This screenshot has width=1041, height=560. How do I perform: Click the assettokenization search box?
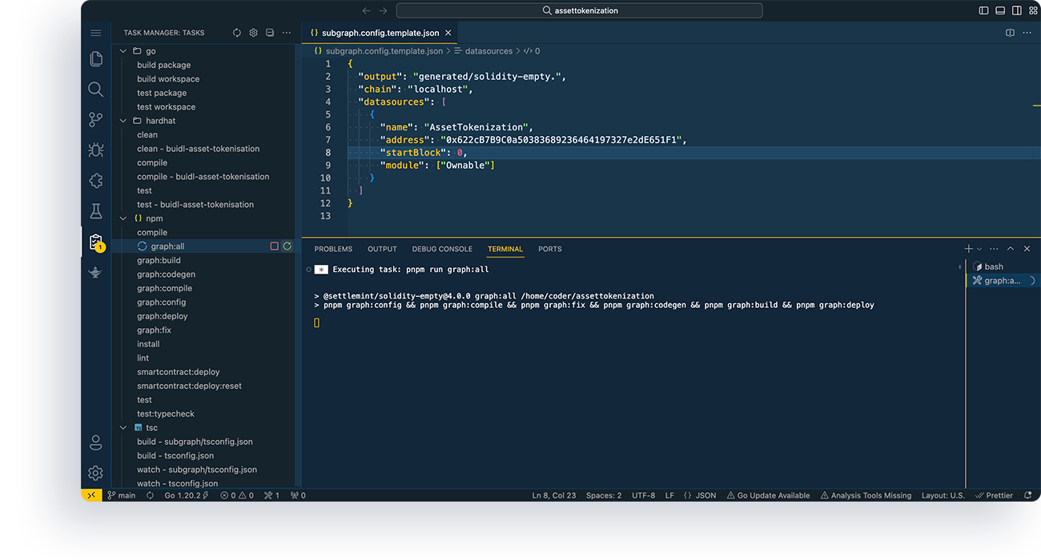click(x=579, y=10)
